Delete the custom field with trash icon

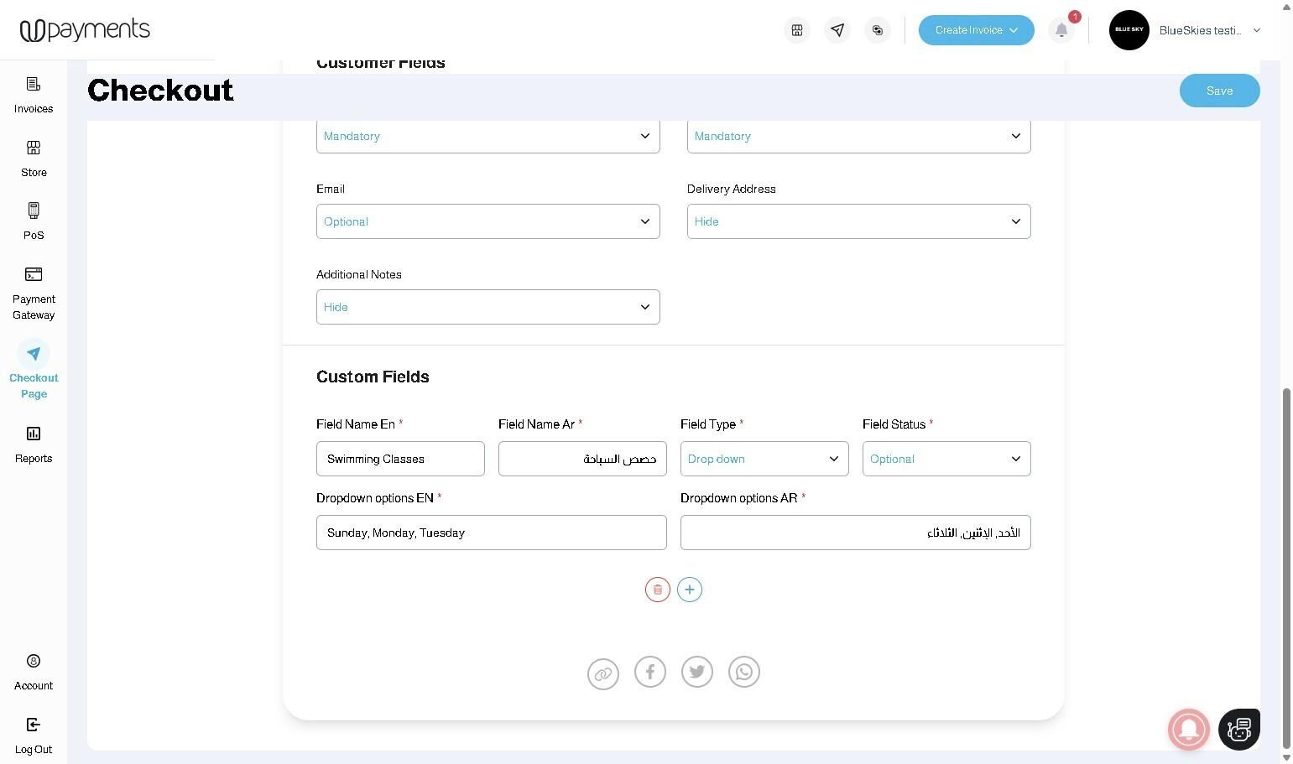pyautogui.click(x=658, y=590)
